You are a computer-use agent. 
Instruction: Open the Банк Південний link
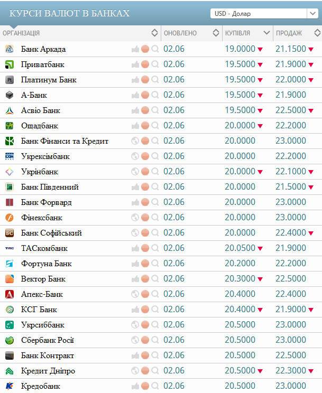pos(50,187)
